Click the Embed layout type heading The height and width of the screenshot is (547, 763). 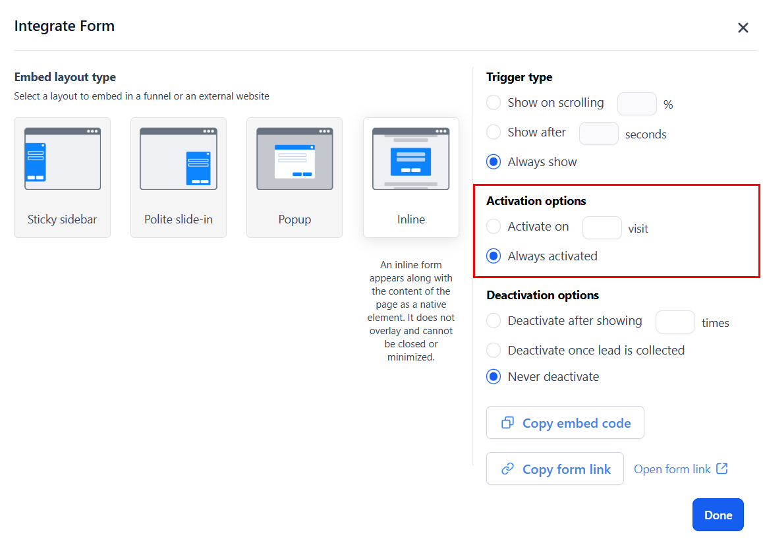pos(65,77)
